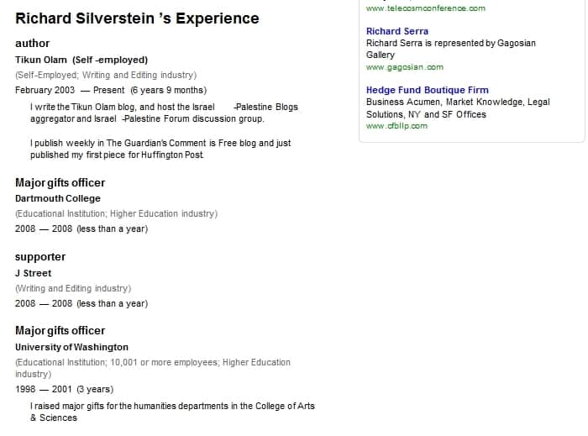Screen dimensions: 588x436
Task: Click the Major gifts officer title above University of Washington
Action: [60, 331]
